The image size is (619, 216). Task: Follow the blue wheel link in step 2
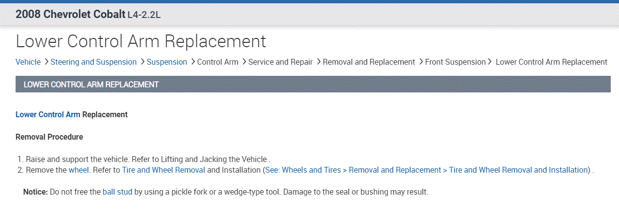click(78, 170)
